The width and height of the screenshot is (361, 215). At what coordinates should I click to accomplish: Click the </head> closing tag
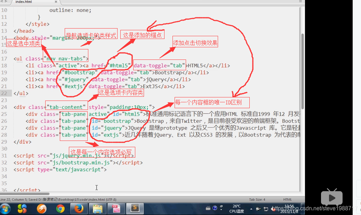coord(24,31)
